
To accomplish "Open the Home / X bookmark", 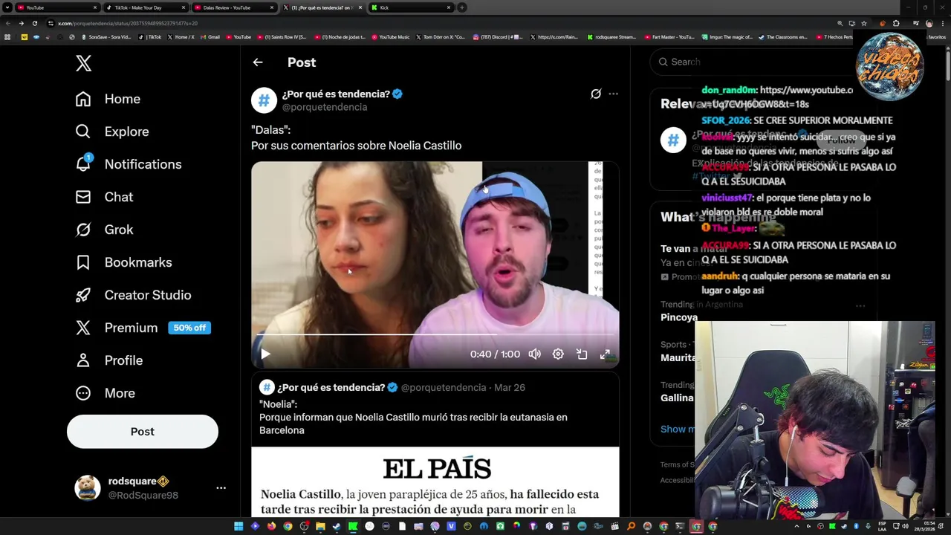I will [181, 37].
